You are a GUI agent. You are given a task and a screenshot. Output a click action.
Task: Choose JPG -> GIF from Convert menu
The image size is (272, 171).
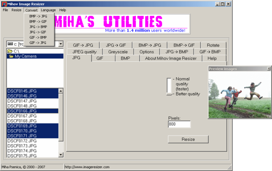[x=39, y=32]
